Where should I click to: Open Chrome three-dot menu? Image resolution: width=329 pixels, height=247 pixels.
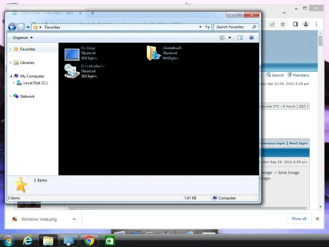[316, 24]
